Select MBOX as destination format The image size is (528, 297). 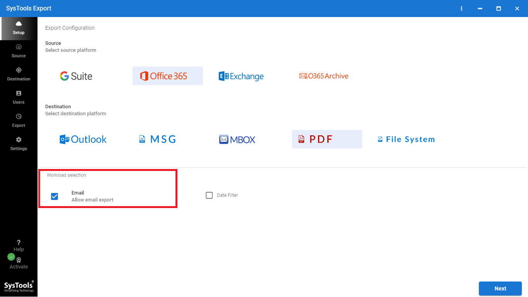tap(237, 139)
